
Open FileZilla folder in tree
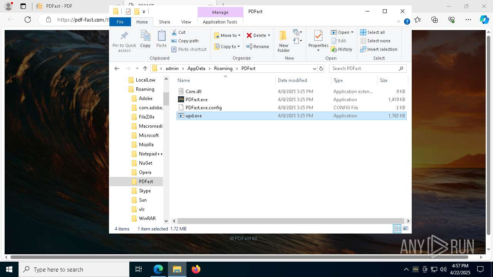click(146, 117)
